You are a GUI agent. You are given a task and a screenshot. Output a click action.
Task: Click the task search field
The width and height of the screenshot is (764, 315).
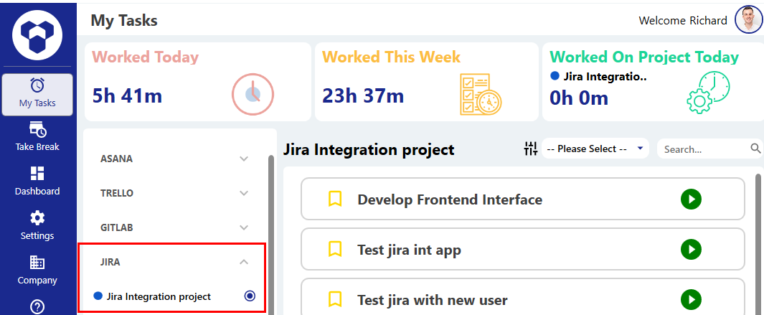coord(704,149)
